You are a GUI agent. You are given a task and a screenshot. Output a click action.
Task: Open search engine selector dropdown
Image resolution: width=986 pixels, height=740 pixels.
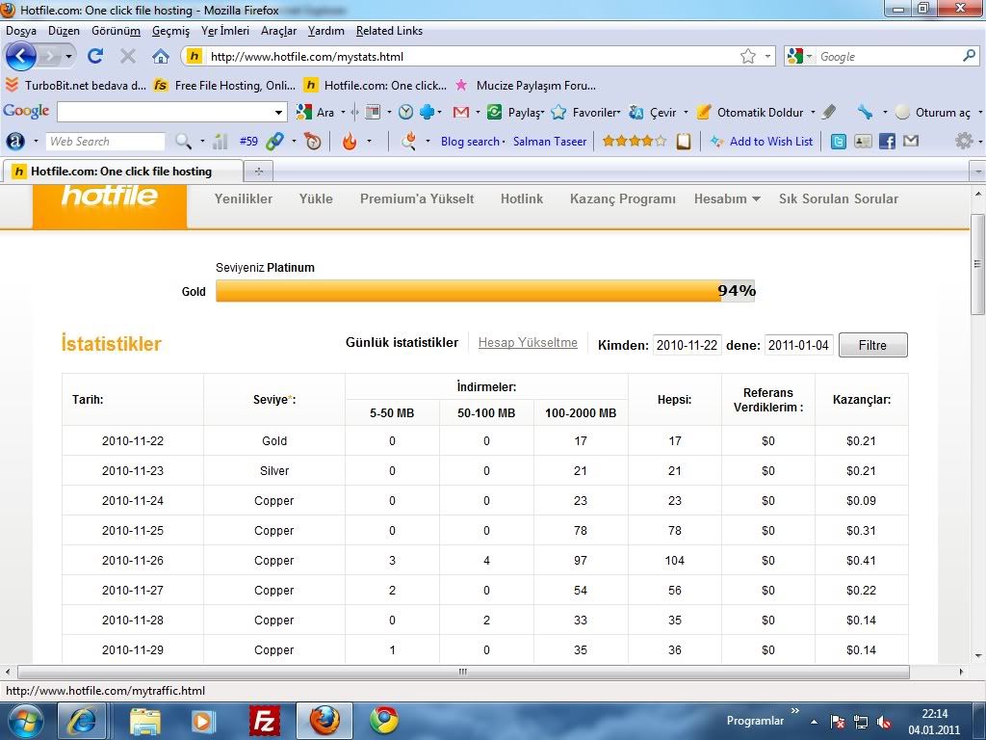point(809,57)
